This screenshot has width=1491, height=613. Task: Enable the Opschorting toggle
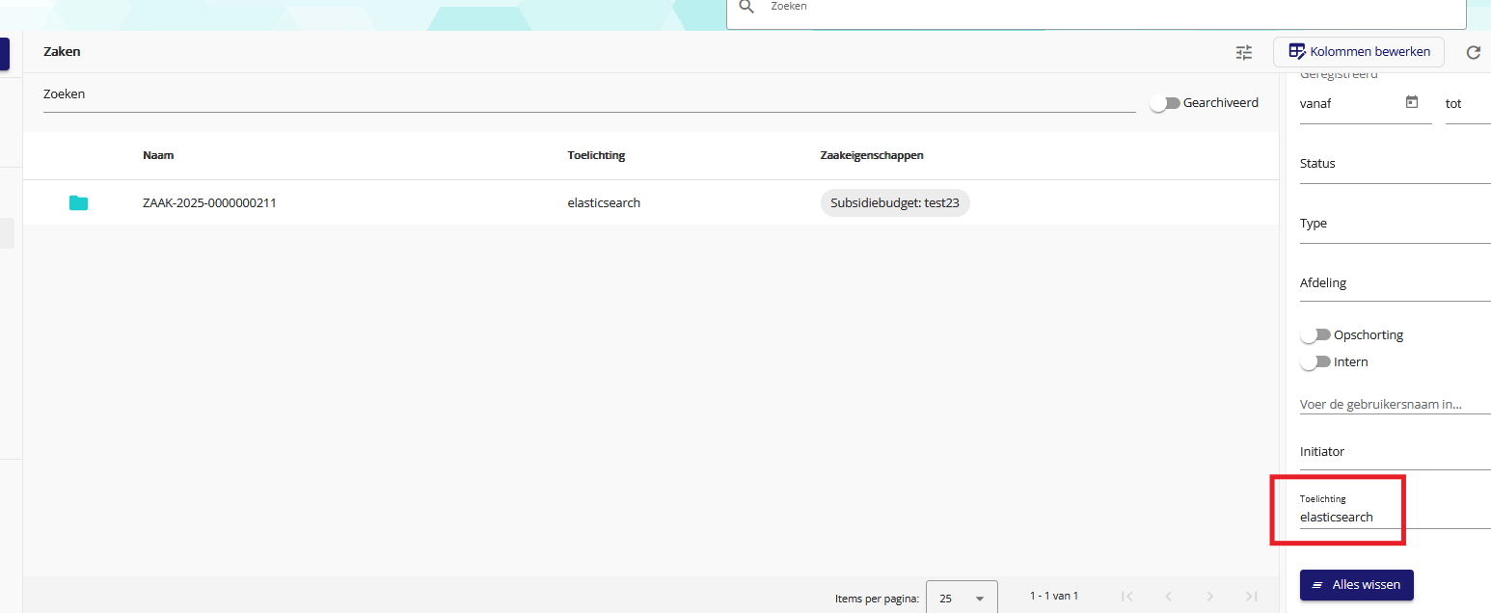(1315, 335)
